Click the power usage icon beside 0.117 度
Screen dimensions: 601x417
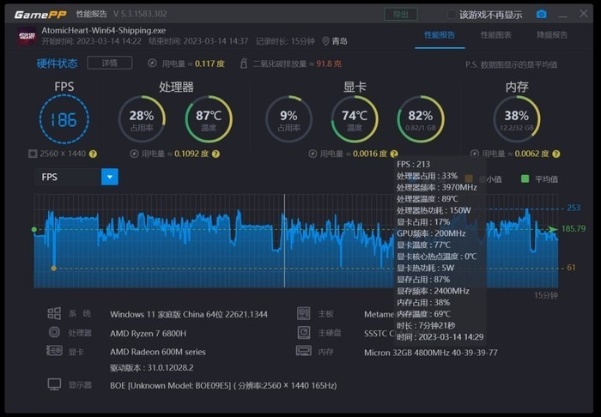[x=152, y=63]
